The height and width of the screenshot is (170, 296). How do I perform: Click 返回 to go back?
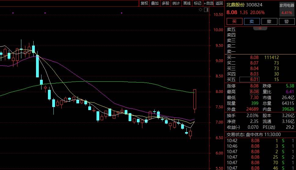219,3
